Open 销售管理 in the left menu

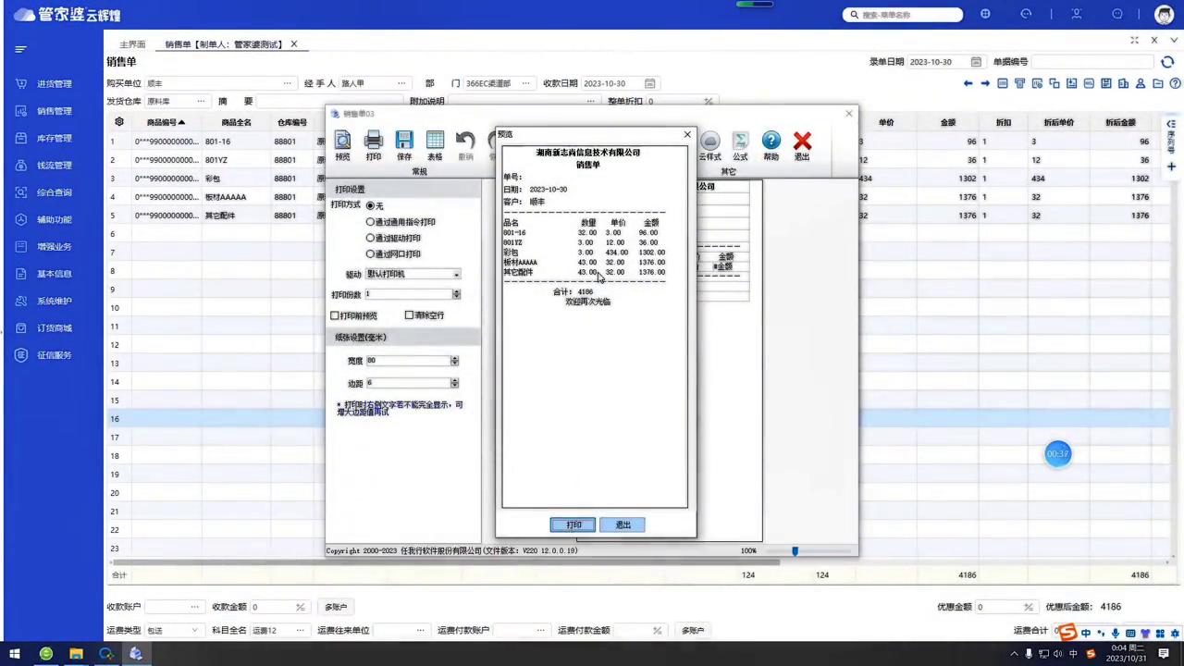click(54, 111)
